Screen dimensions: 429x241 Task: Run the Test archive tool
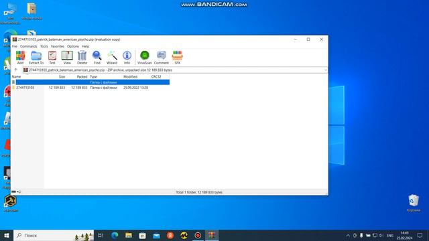(52, 58)
